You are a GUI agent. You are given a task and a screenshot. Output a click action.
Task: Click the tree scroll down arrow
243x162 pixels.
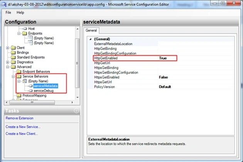[78, 97]
